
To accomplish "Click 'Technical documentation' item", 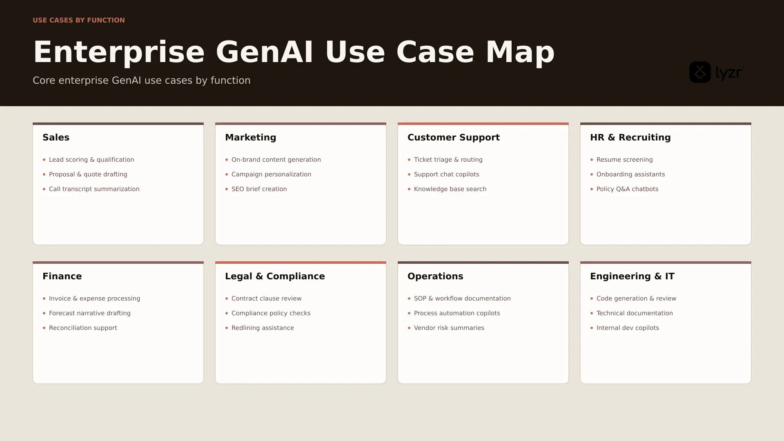I will click(x=635, y=313).
